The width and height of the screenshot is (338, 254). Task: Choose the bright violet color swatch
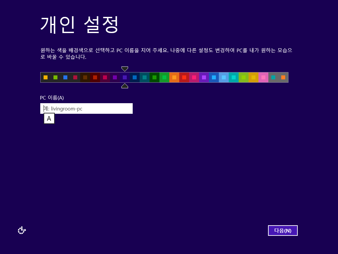point(204,77)
